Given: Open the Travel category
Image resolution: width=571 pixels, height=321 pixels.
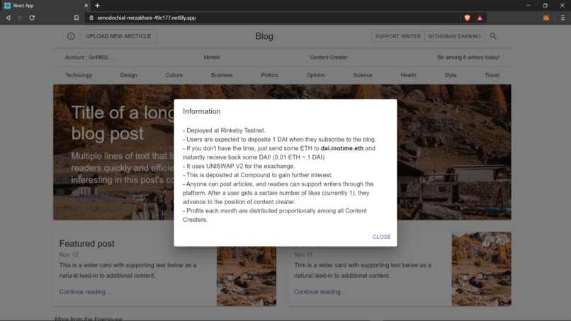Looking at the screenshot, I should (492, 75).
